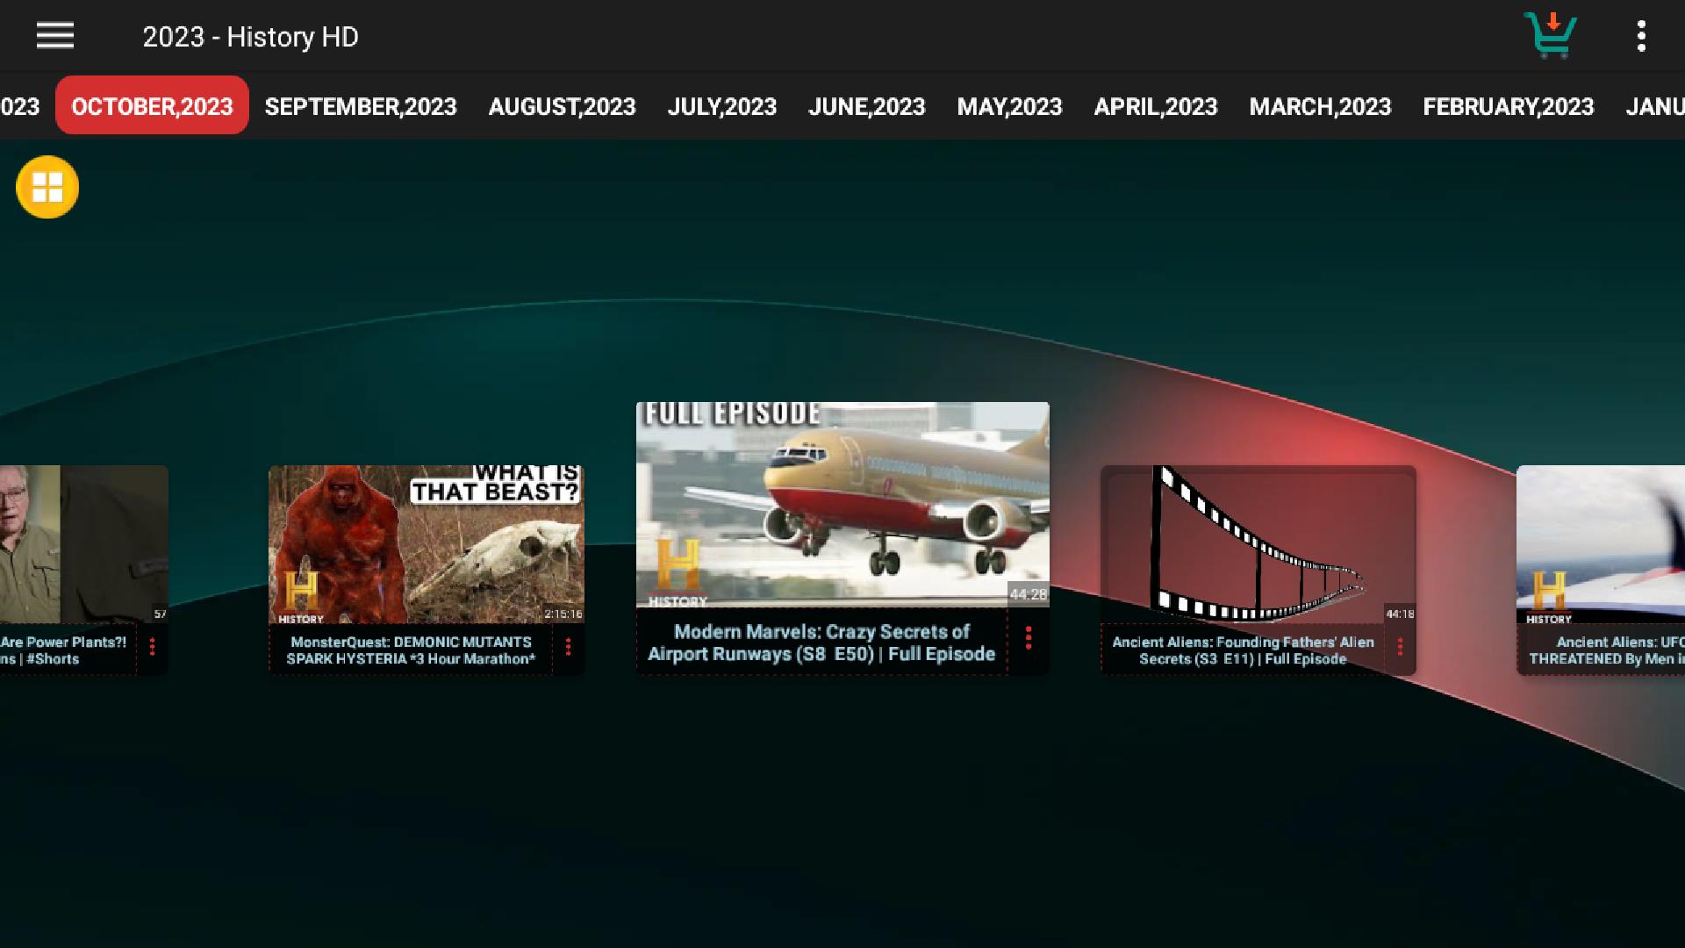Open options for Founding Fathers' Alien Secrets

pyautogui.click(x=1400, y=647)
